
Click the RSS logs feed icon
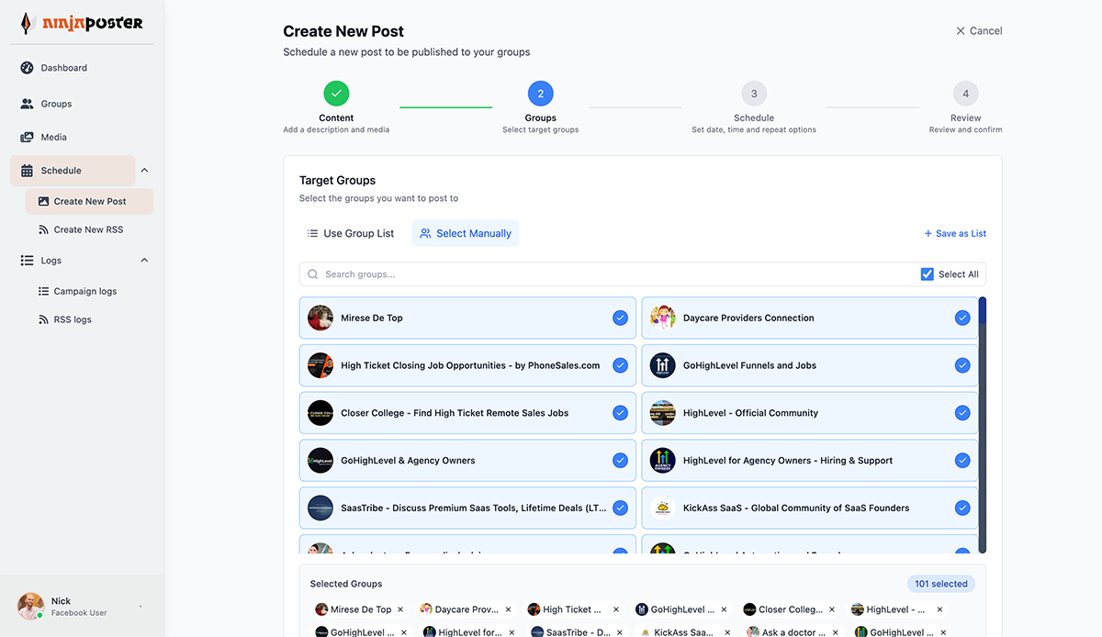[43, 319]
